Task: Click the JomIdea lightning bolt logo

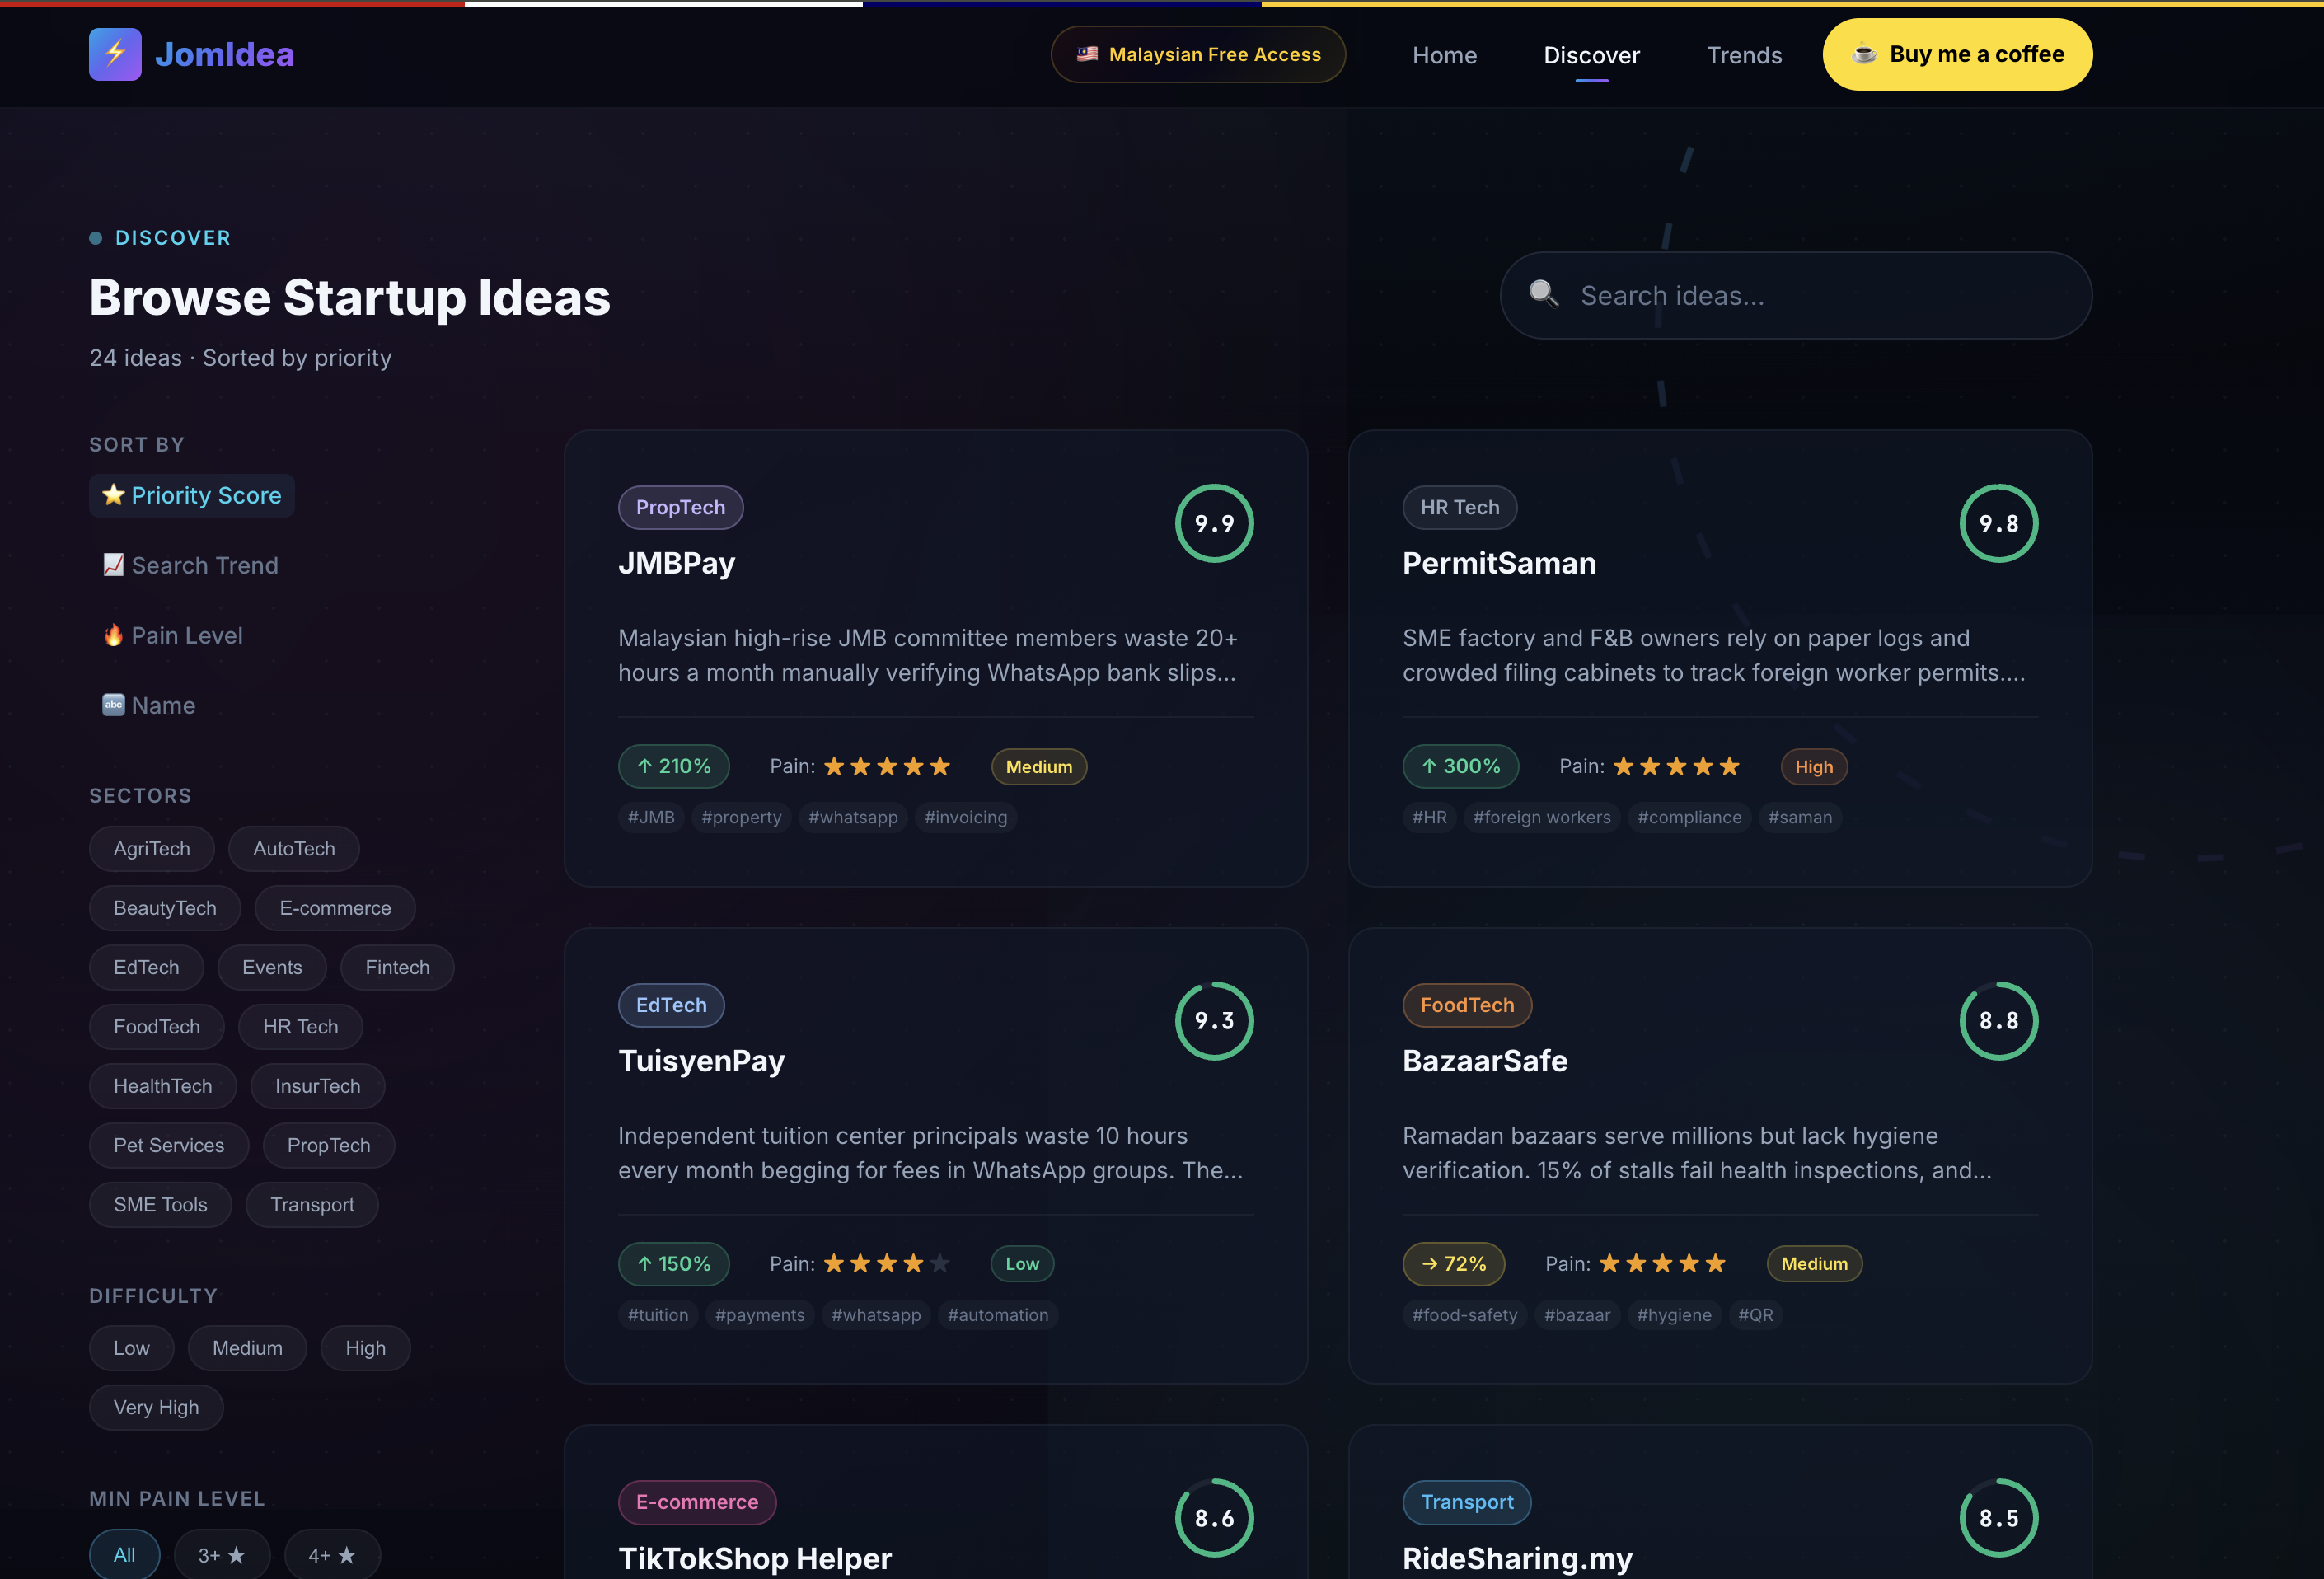Action: (x=115, y=54)
